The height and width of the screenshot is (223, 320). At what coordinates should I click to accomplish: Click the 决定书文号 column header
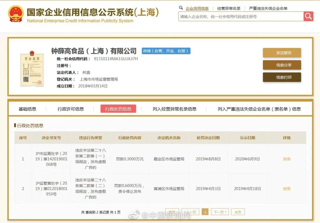pyautogui.click(x=51, y=138)
